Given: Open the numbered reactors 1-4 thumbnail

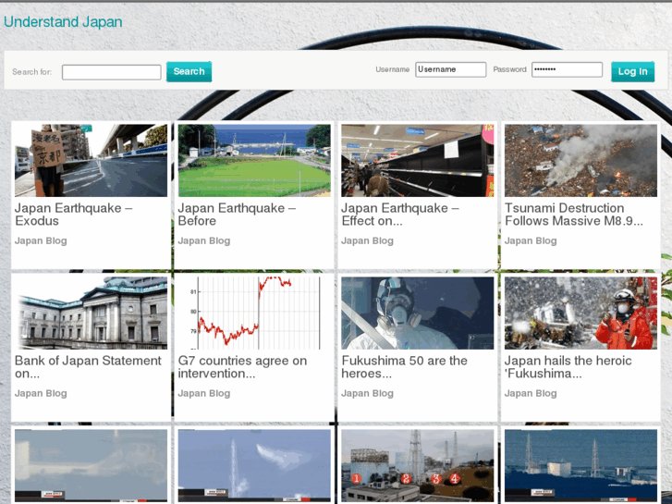Looking at the screenshot, I should [x=418, y=465].
